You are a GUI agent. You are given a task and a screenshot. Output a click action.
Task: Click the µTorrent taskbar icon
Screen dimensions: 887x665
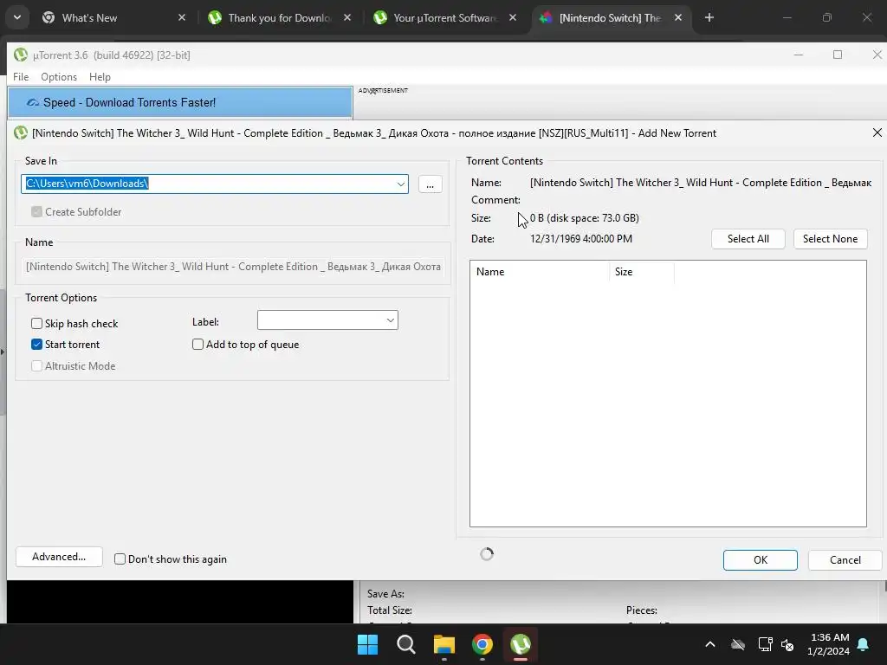coord(521,644)
